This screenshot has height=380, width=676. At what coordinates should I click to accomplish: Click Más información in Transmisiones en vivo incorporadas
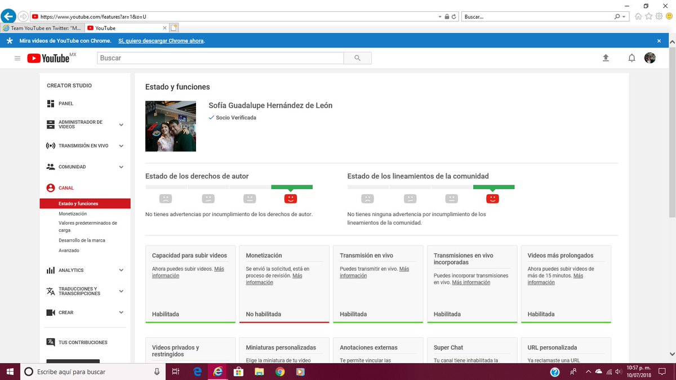tap(471, 283)
